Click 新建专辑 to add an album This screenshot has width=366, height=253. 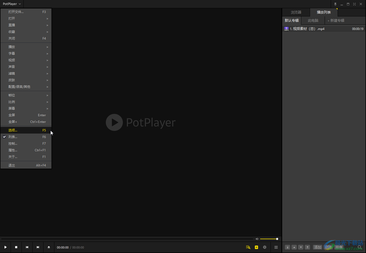pos(336,20)
